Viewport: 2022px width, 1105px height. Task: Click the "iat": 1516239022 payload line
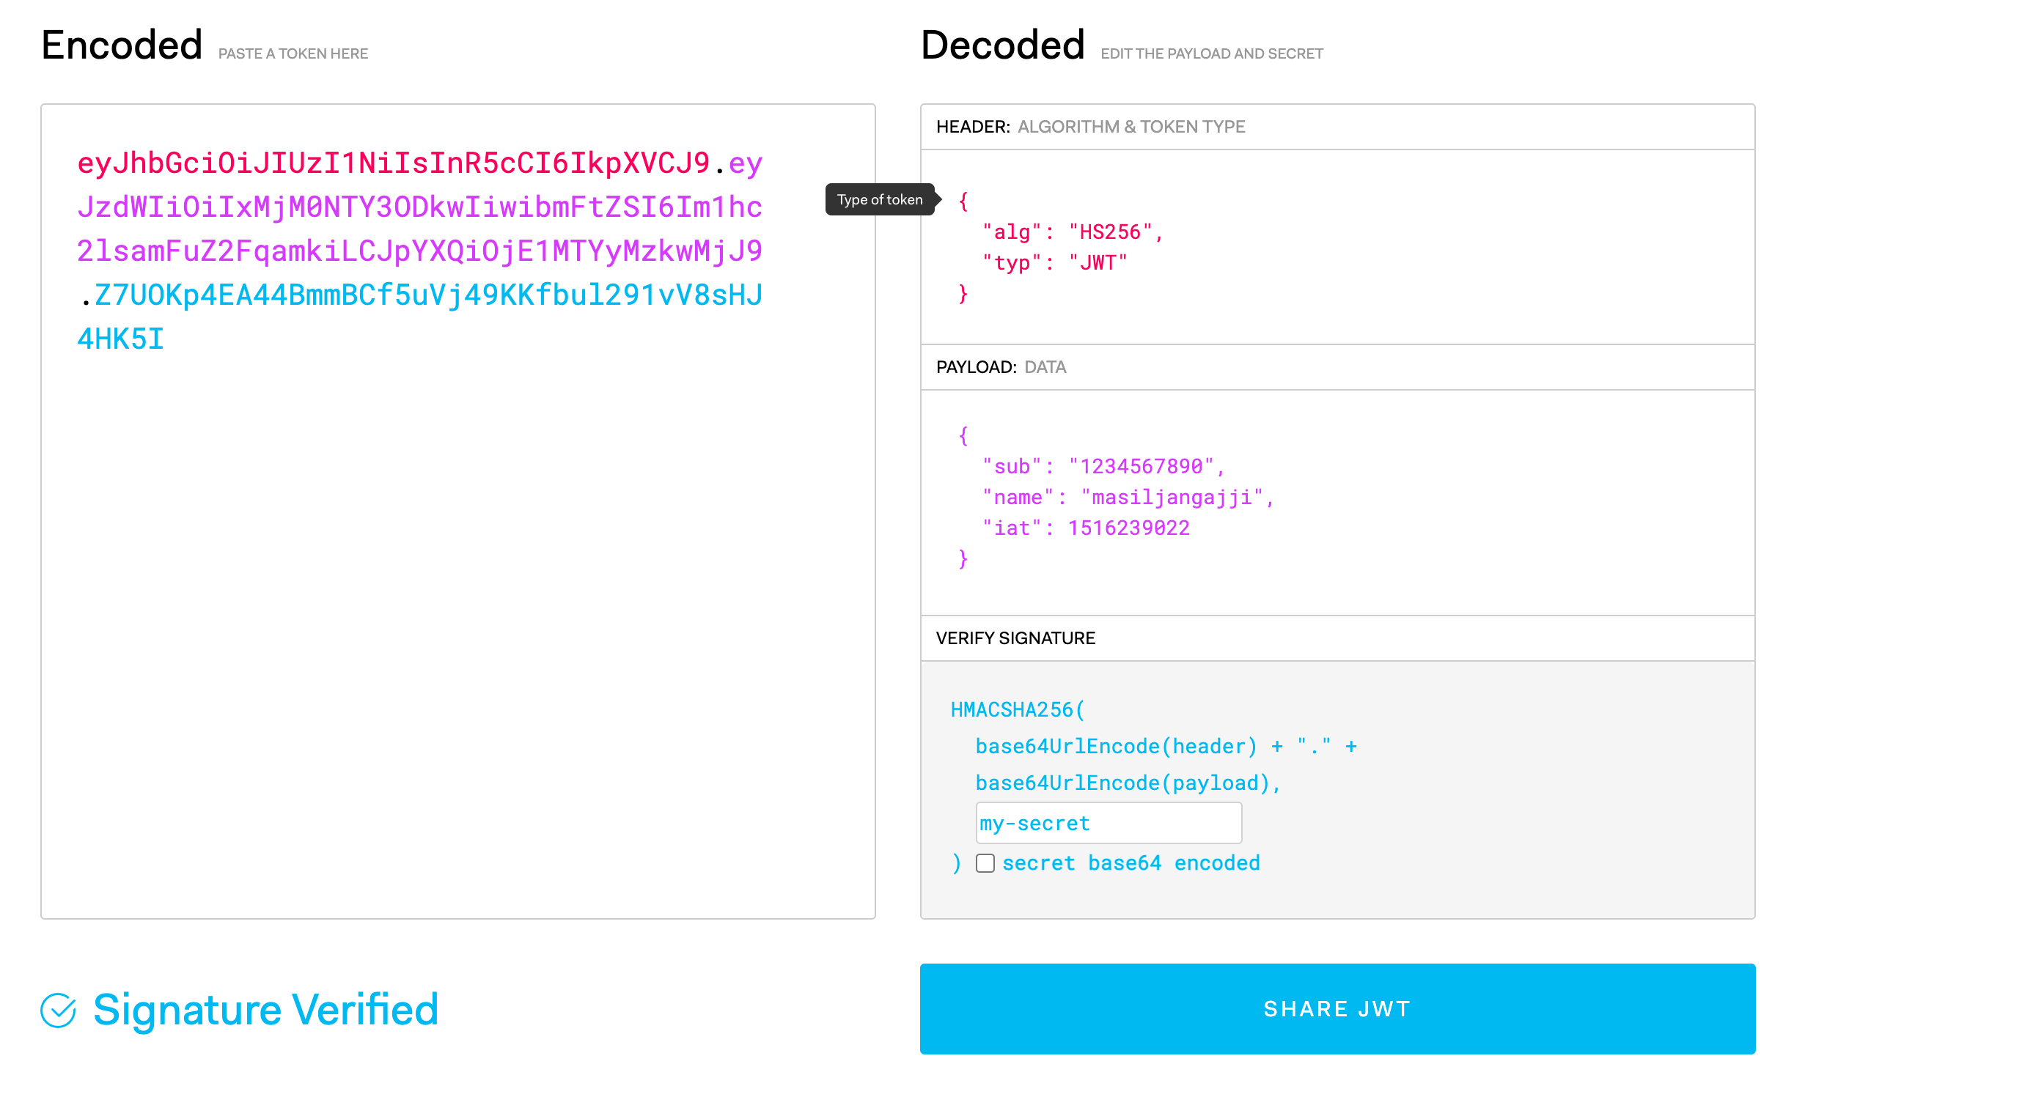pos(1086,528)
